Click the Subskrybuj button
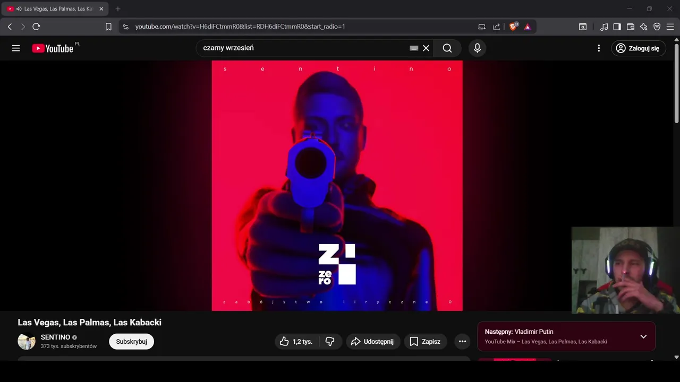The height and width of the screenshot is (382, 680). pos(131,342)
